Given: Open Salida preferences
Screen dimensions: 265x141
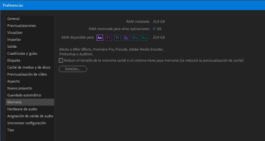Looking at the screenshot, I should pyautogui.click(x=30, y=46).
